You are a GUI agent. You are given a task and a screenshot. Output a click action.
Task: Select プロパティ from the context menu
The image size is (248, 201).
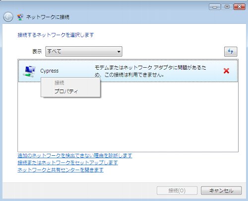[66, 91]
